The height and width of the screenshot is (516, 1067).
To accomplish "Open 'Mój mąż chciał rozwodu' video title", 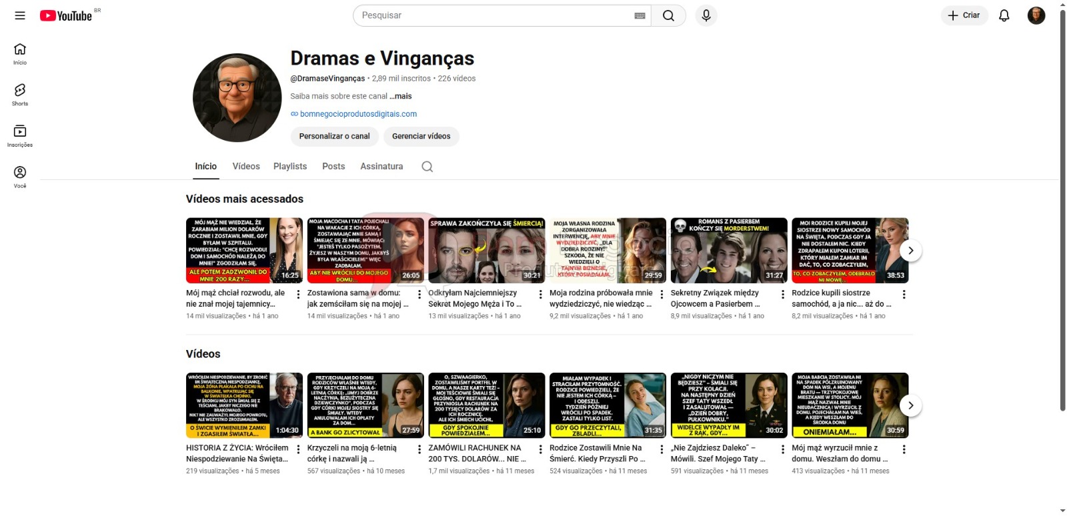I will [x=236, y=298].
